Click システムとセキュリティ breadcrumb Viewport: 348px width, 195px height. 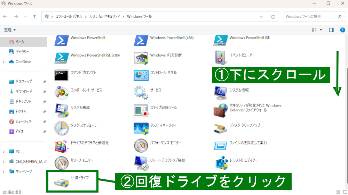(104, 17)
